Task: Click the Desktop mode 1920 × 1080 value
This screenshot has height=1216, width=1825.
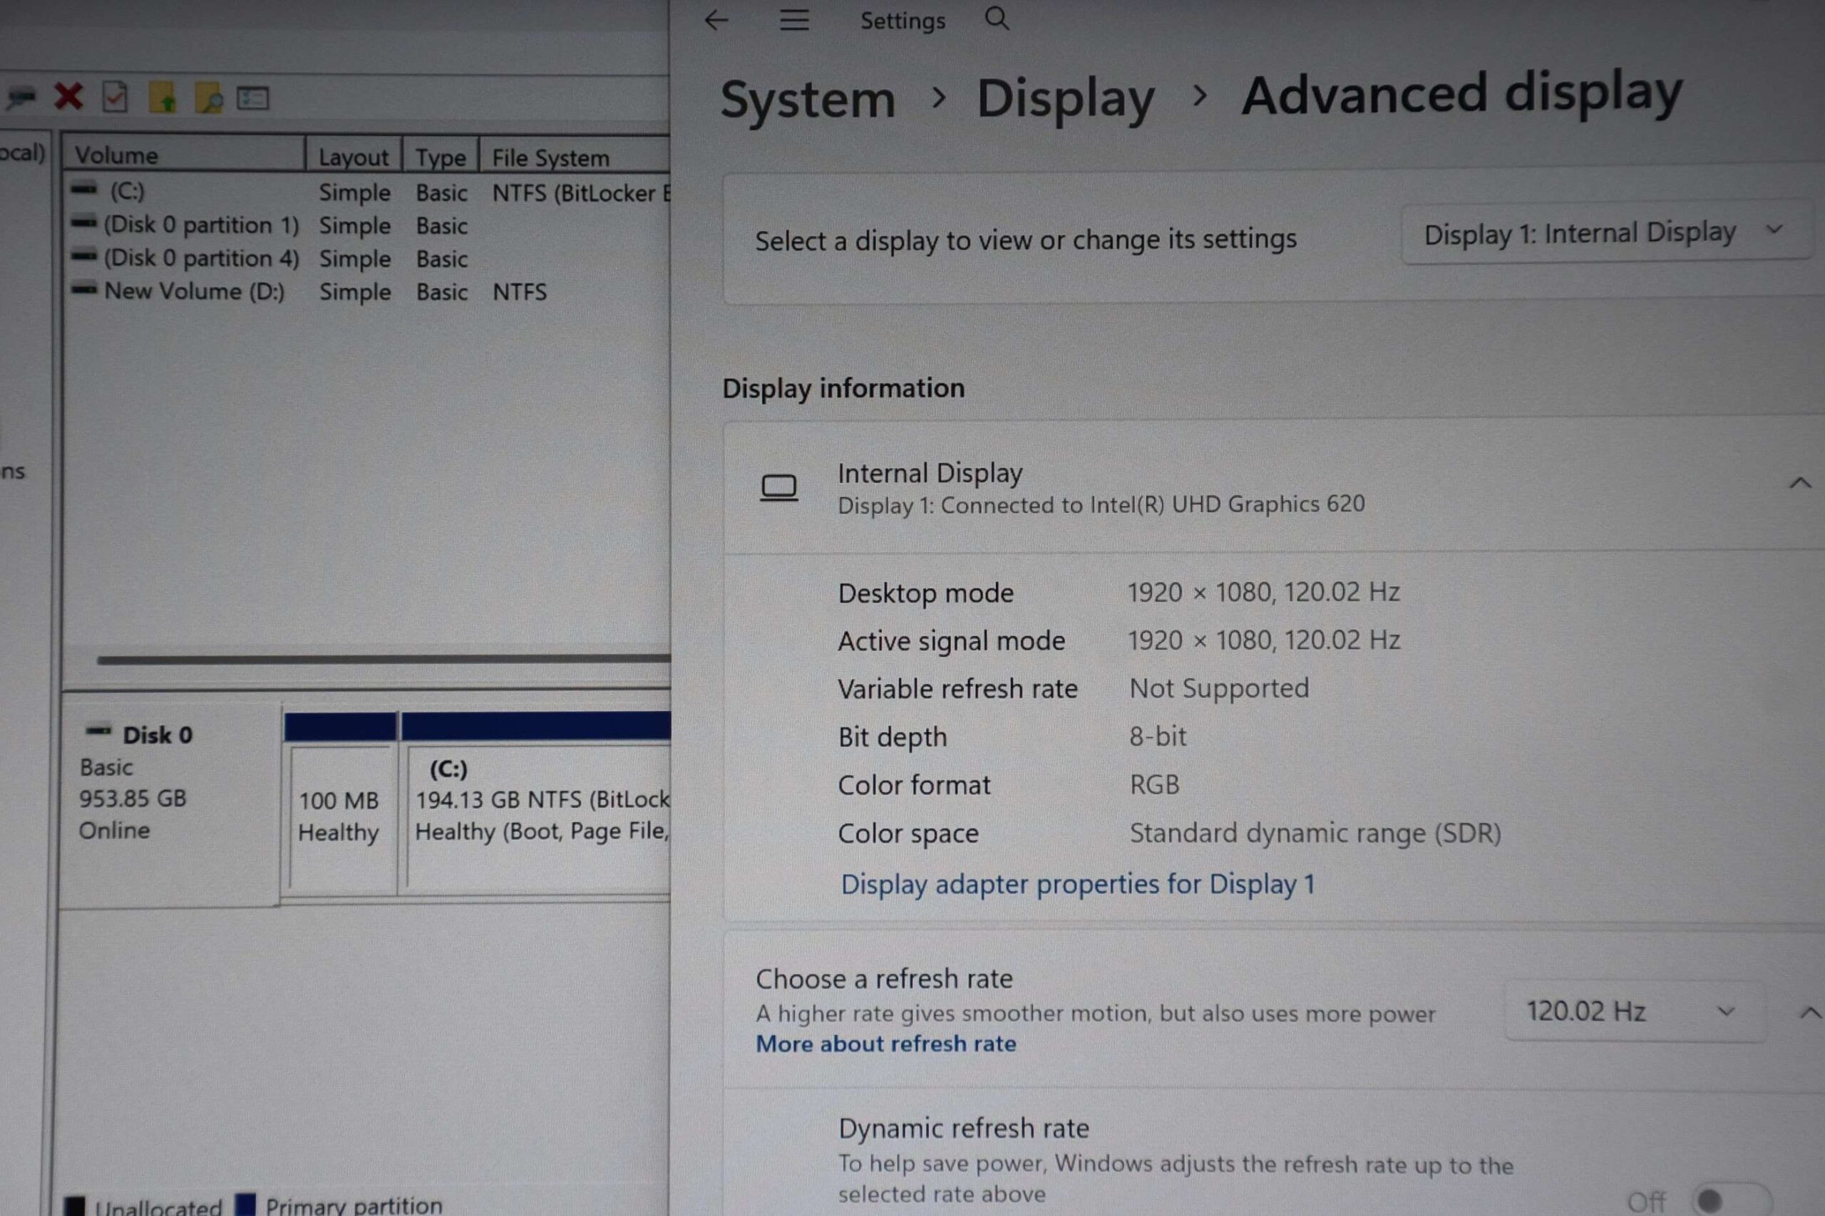Action: (x=1263, y=592)
